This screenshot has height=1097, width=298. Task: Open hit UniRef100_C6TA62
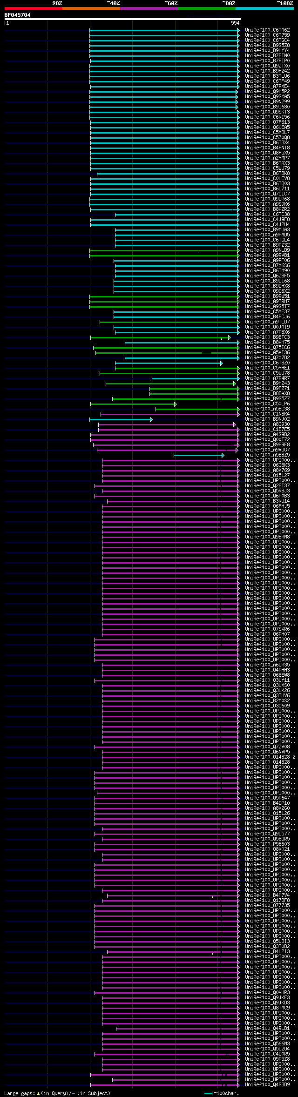click(267, 30)
